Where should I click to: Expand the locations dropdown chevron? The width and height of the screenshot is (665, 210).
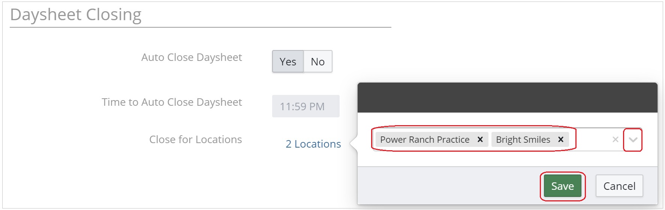tap(633, 140)
